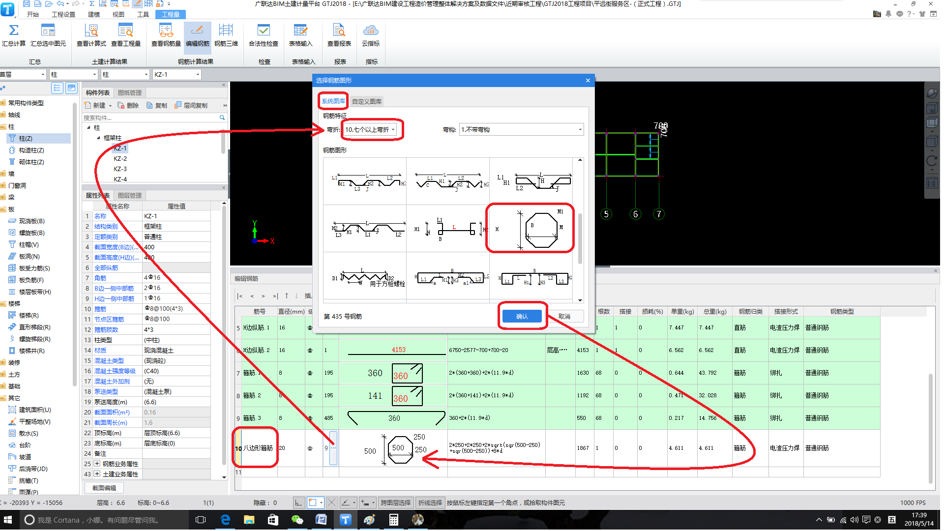Click the ellipsis button in row 10 图号 cell
The width and height of the screenshot is (944, 531).
pyautogui.click(x=333, y=448)
